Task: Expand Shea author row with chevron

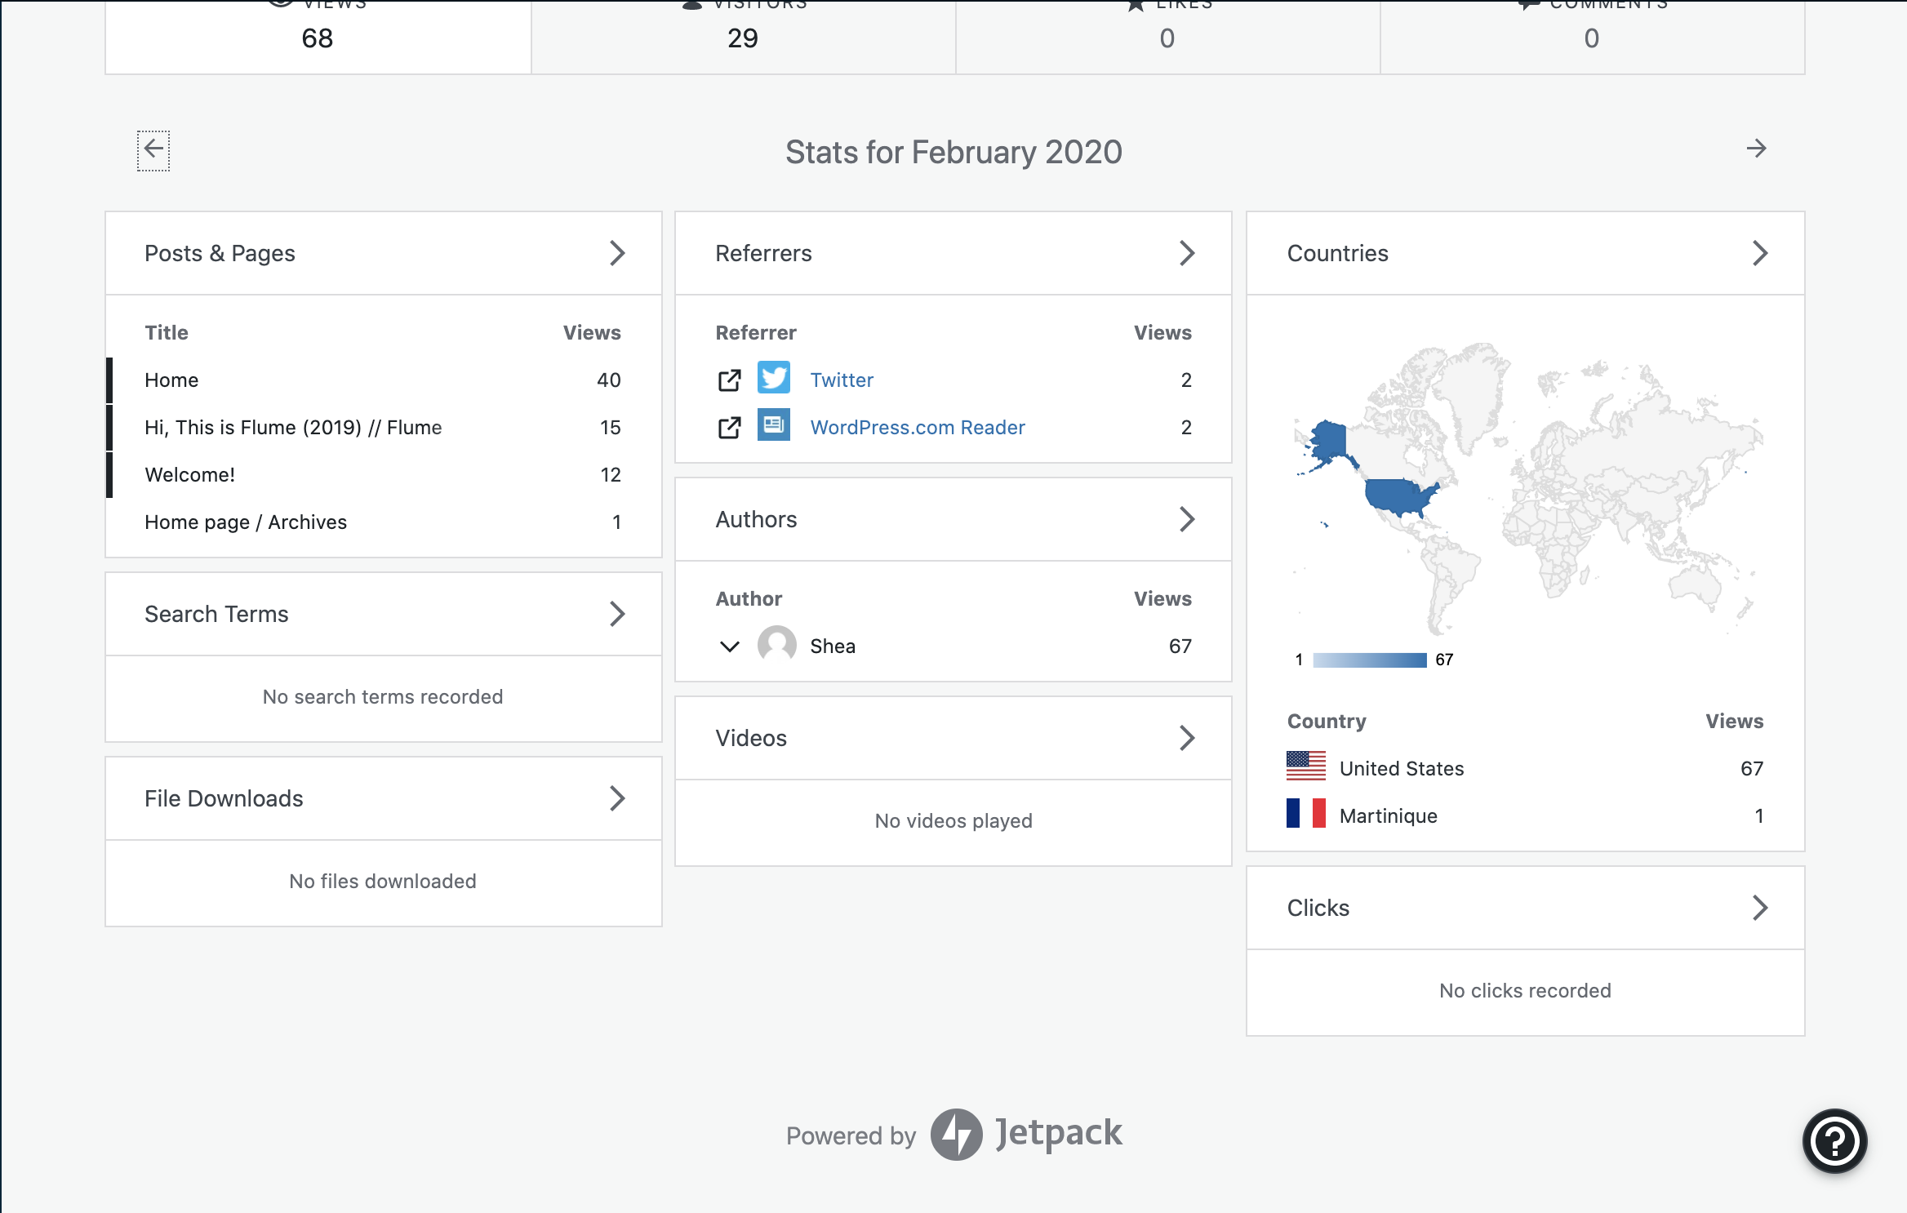Action: coord(729,646)
